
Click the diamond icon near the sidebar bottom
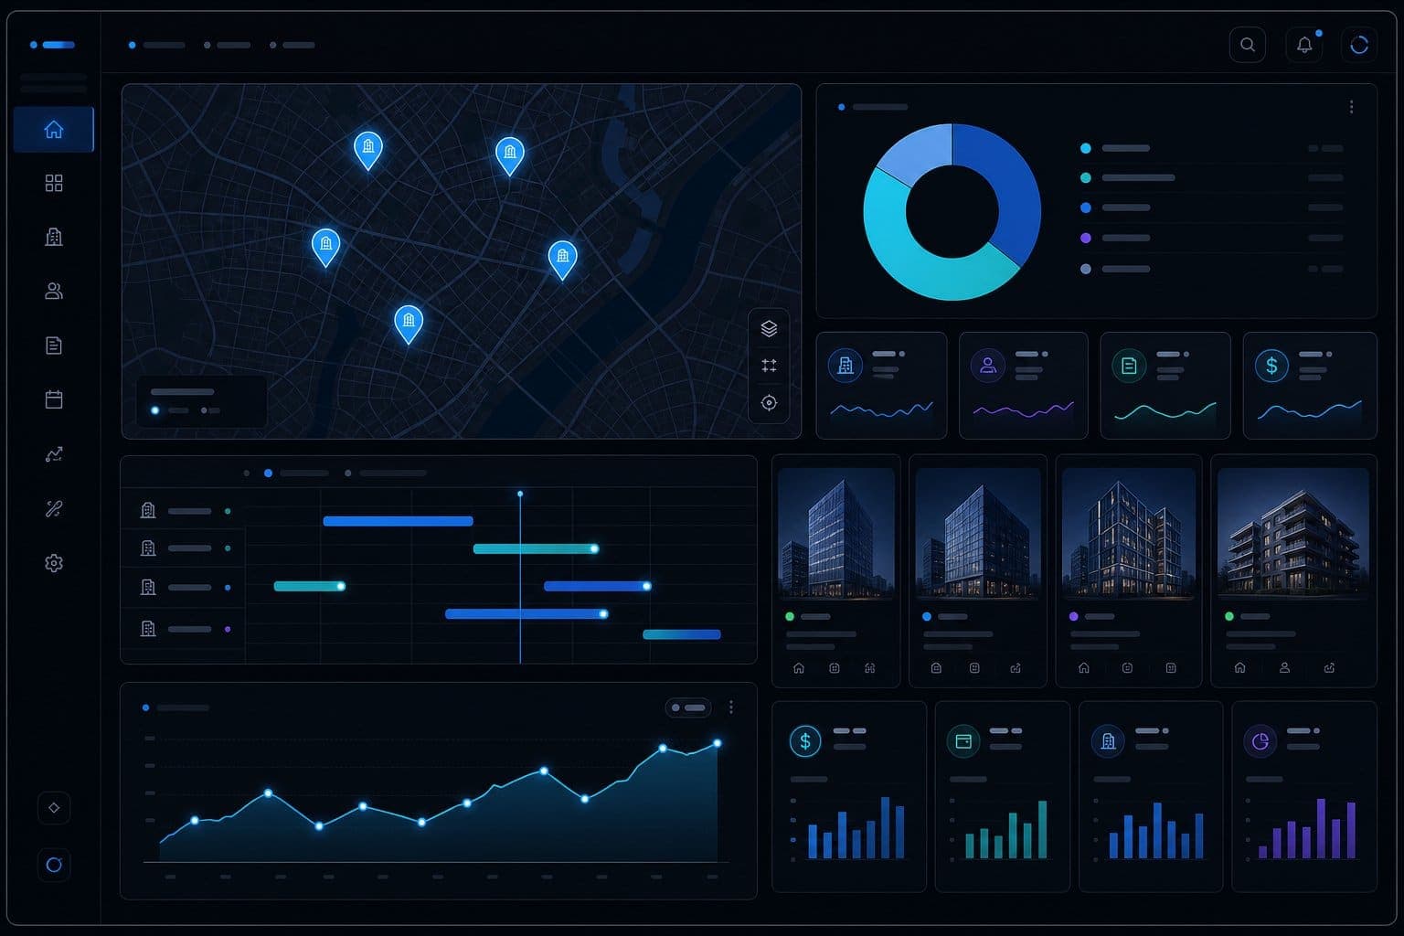(54, 807)
